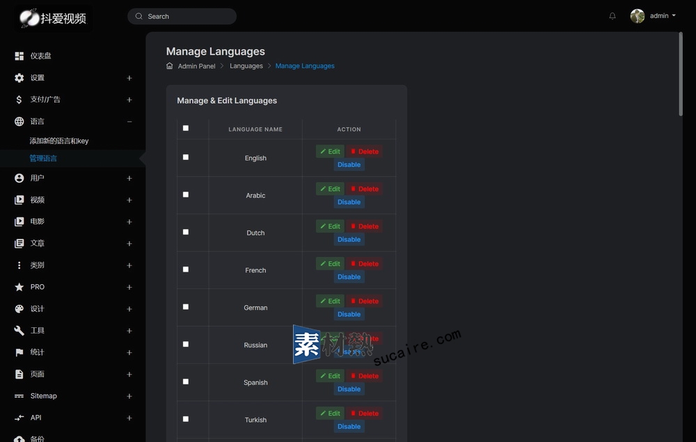
Task: Click the page vertical scrollbar
Action: (681, 74)
